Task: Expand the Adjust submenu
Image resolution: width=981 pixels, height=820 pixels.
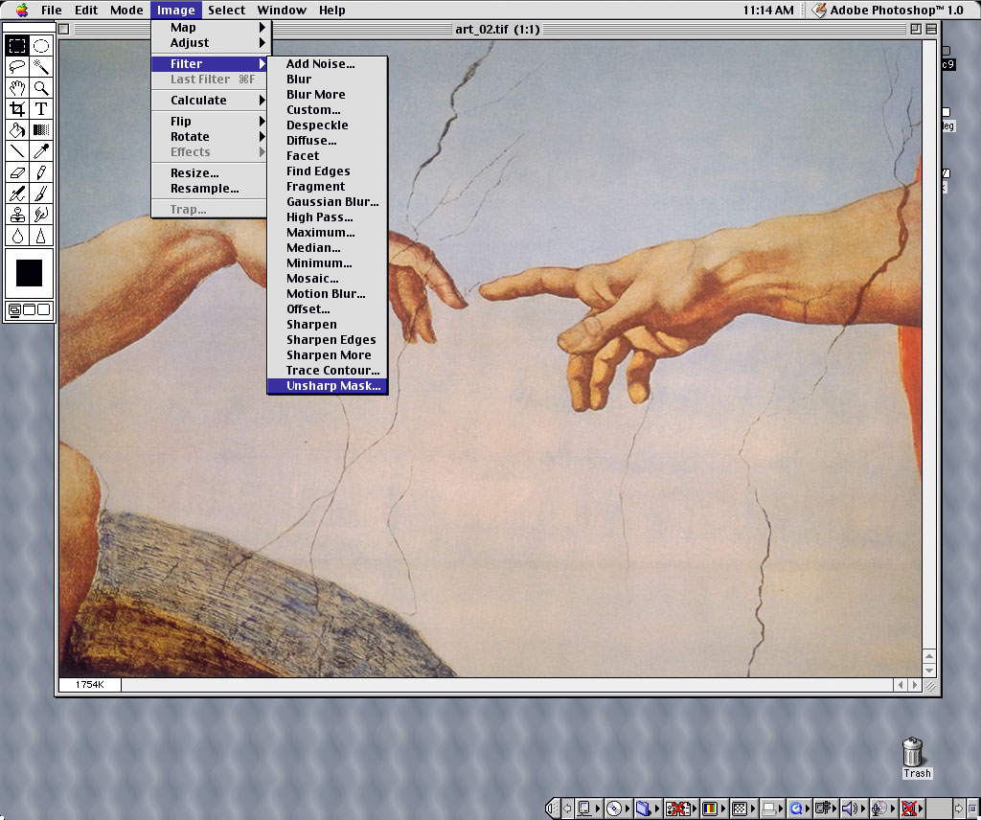Action: pyautogui.click(x=209, y=43)
